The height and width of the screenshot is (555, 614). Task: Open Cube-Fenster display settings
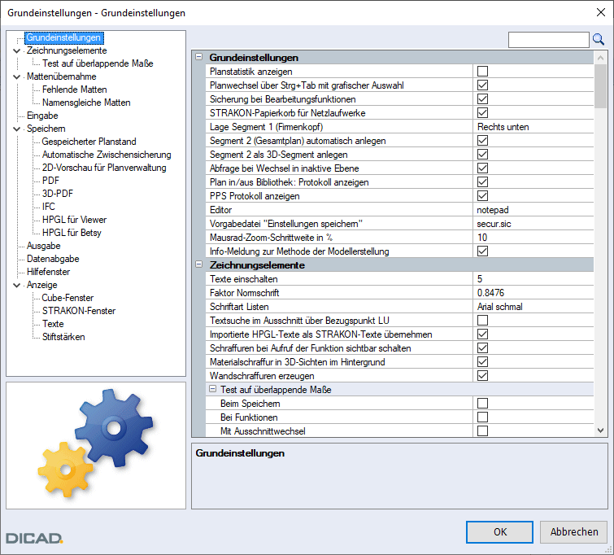pyautogui.click(x=67, y=298)
